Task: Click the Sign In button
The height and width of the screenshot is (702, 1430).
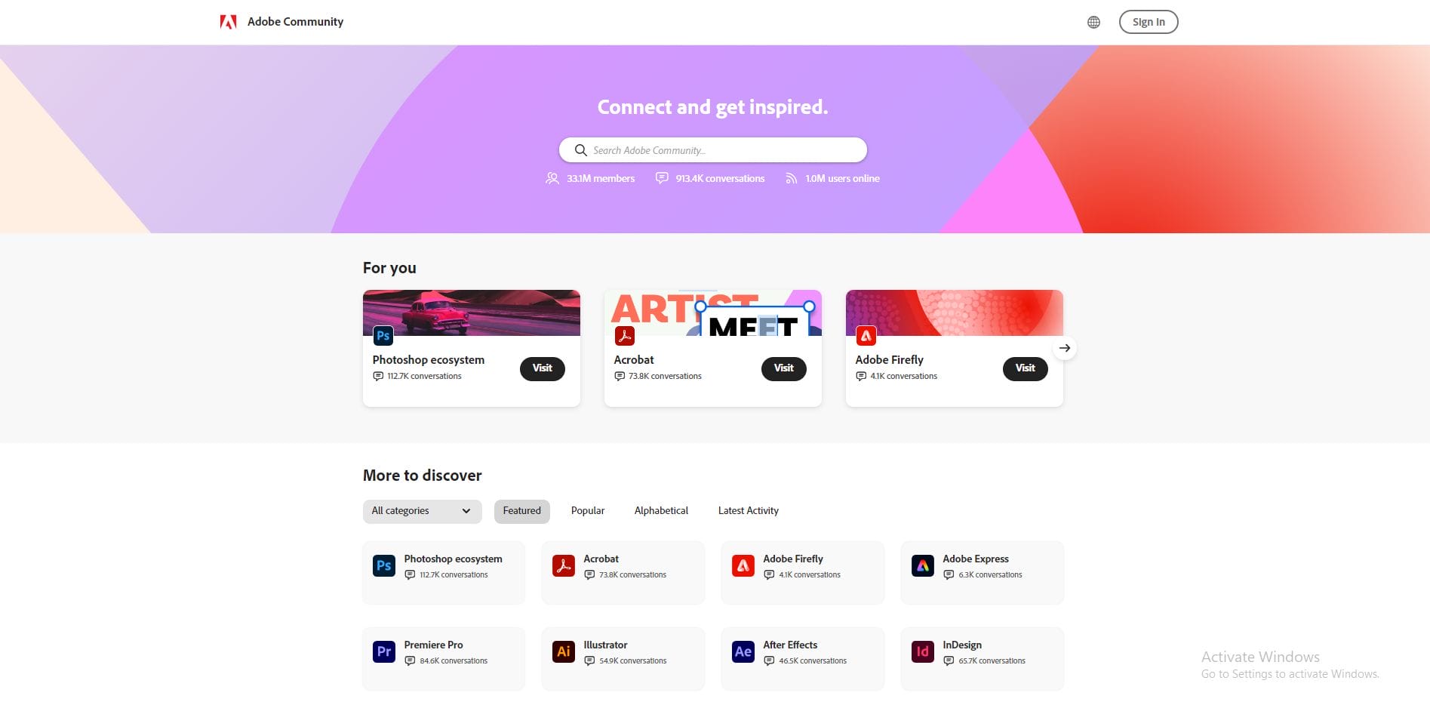Action: (1149, 22)
